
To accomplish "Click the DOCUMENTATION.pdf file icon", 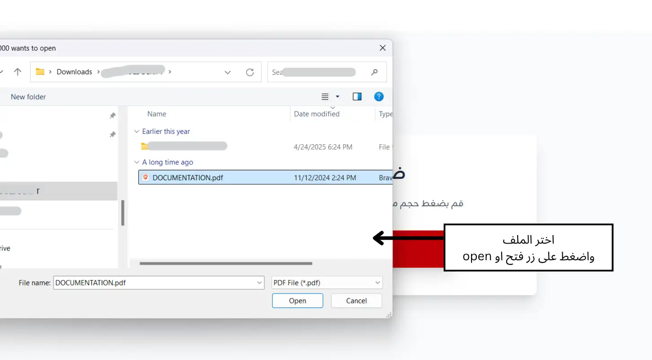I will click(x=145, y=178).
